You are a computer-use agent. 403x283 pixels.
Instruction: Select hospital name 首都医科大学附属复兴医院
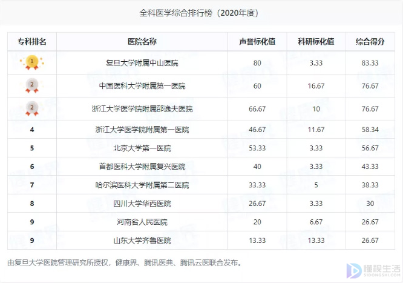(142, 167)
